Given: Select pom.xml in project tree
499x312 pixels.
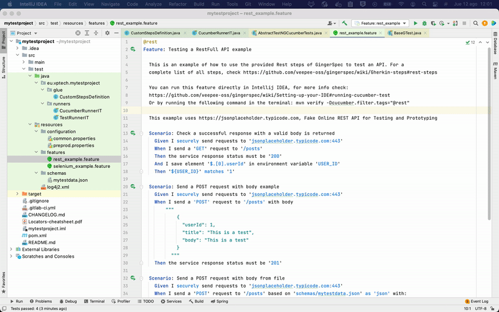Looking at the screenshot, I should (x=37, y=236).
